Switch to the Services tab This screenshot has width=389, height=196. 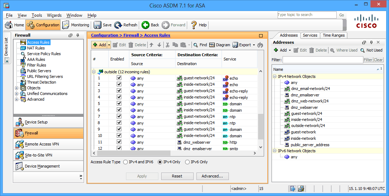tap(310, 35)
